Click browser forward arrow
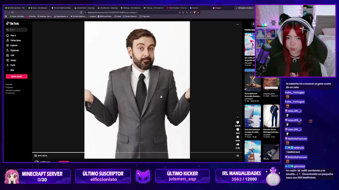This screenshot has width=339, height=190. coord(9,12)
